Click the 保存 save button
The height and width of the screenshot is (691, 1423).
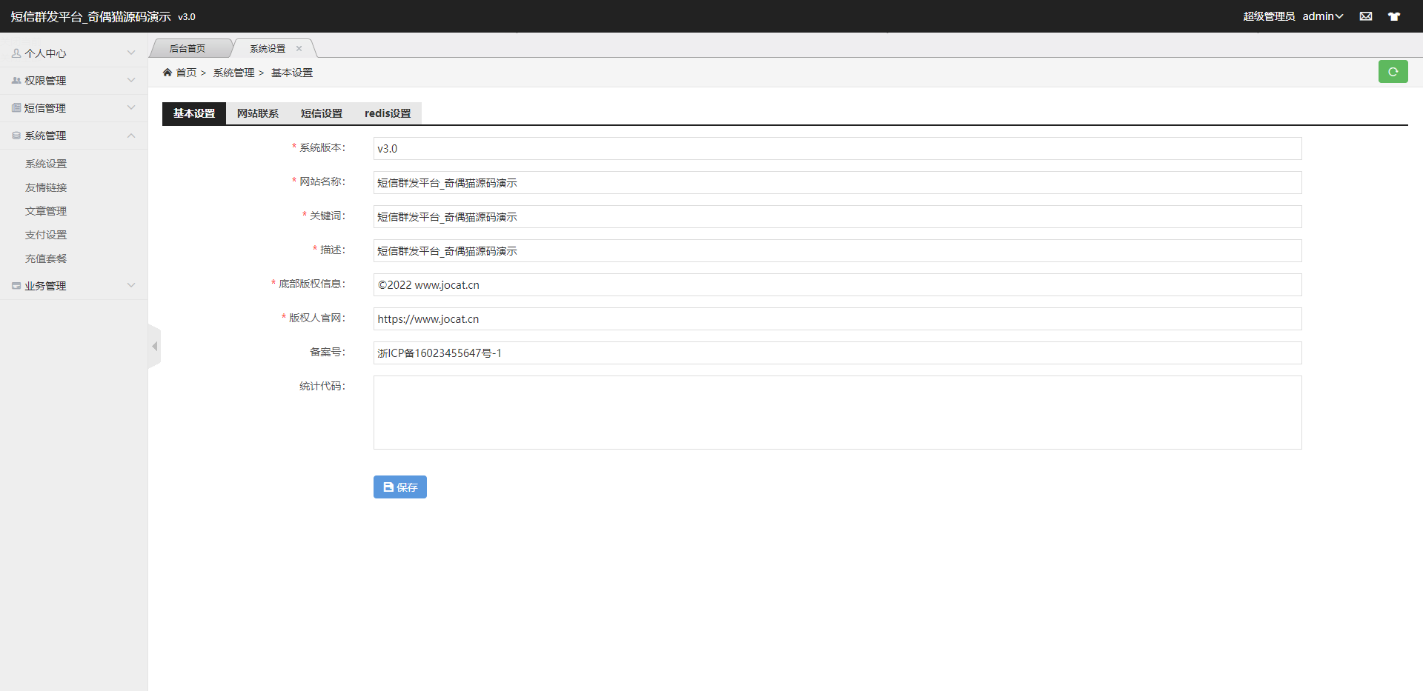(400, 487)
